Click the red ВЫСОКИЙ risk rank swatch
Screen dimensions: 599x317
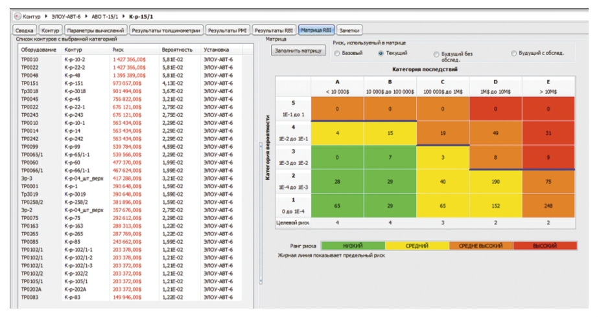point(545,246)
